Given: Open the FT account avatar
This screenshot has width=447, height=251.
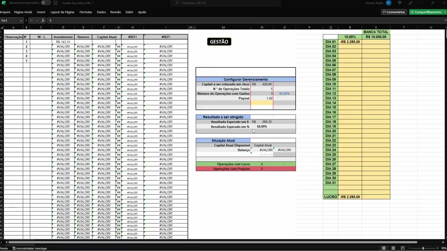Looking at the screenshot, I should [x=388, y=3].
